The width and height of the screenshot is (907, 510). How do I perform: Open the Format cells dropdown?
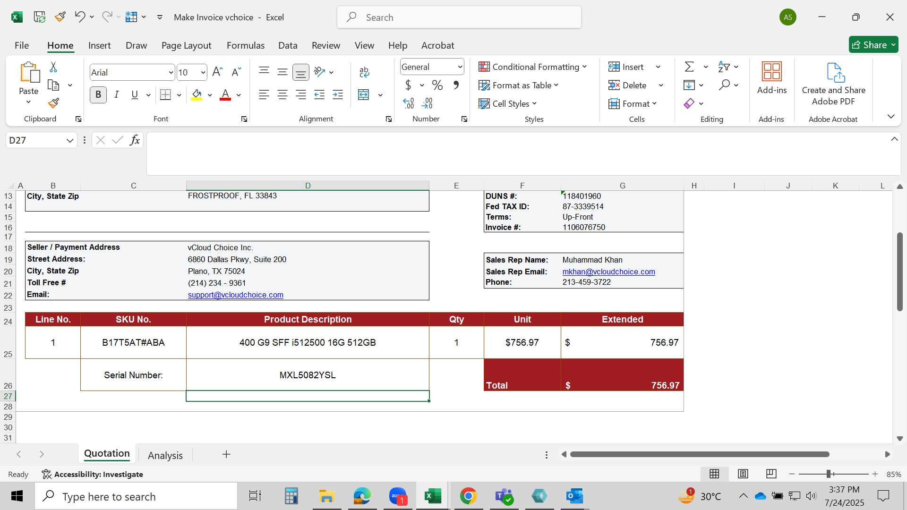point(633,104)
